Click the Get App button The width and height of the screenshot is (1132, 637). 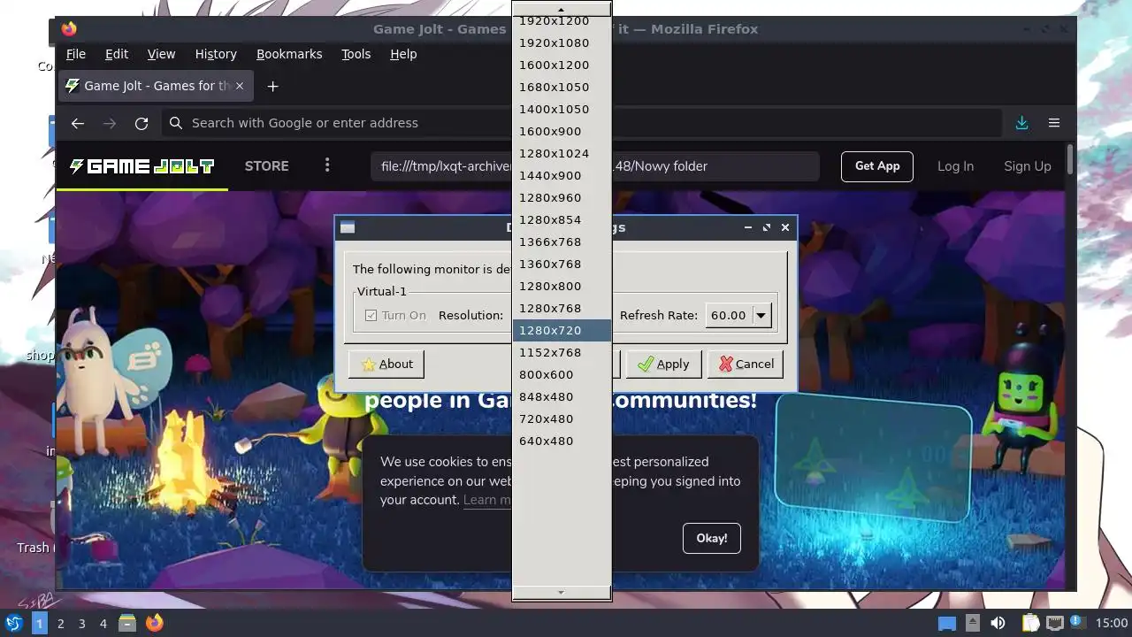pos(876,165)
